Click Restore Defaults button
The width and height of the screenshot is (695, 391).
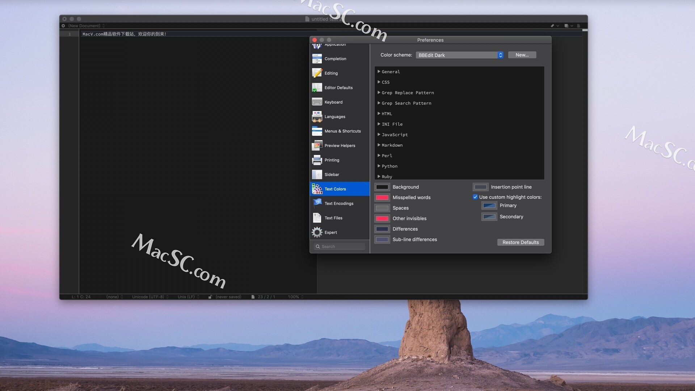(x=520, y=242)
